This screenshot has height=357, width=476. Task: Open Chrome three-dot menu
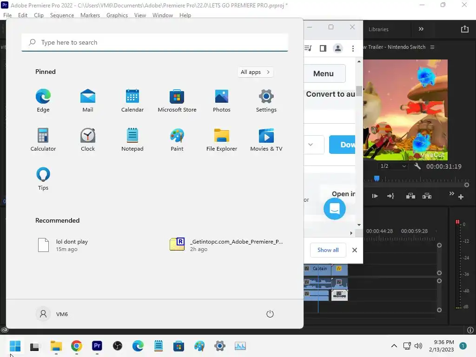(x=353, y=48)
